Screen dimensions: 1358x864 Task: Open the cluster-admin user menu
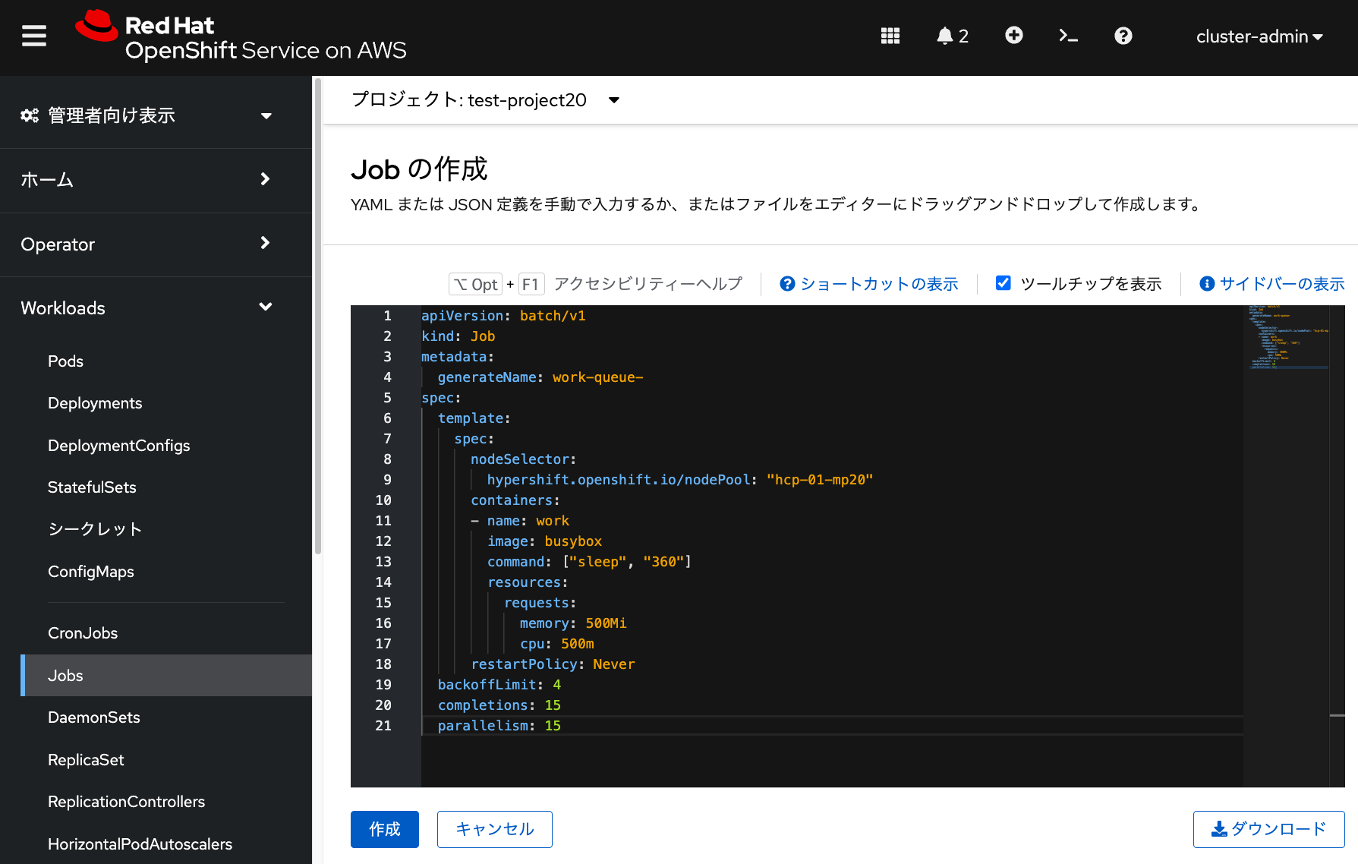coord(1259,36)
